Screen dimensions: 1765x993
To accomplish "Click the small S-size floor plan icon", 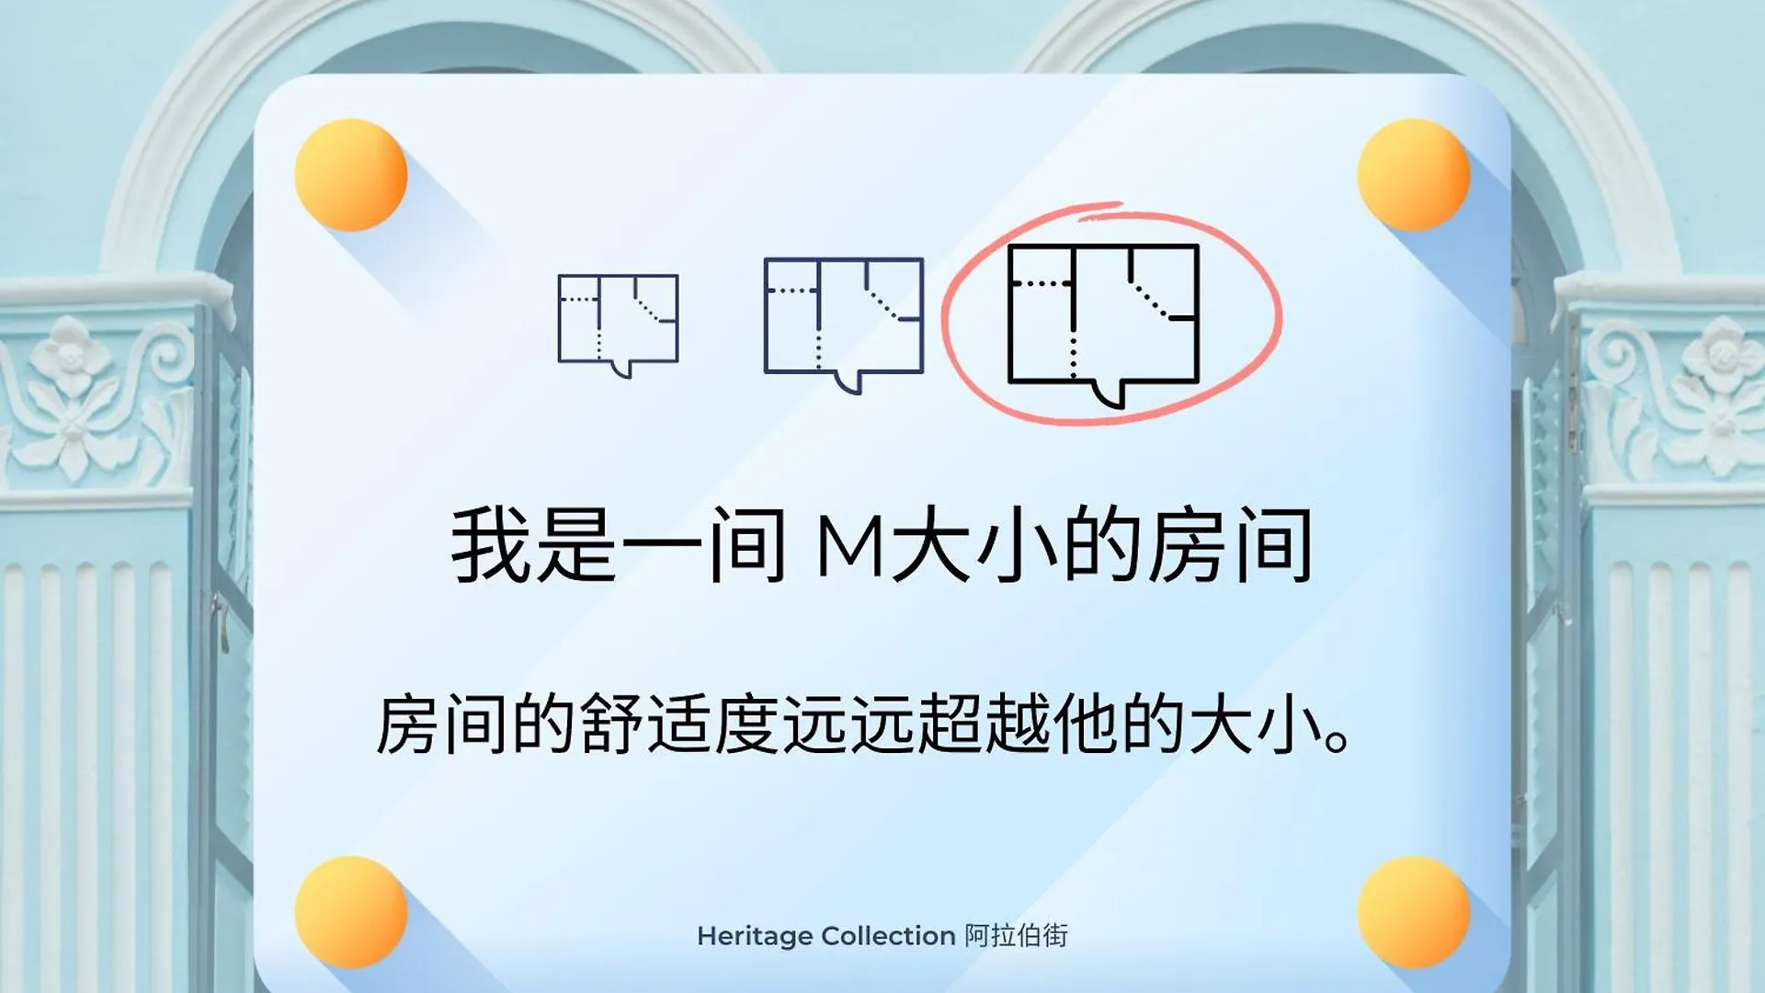I will tap(619, 321).
